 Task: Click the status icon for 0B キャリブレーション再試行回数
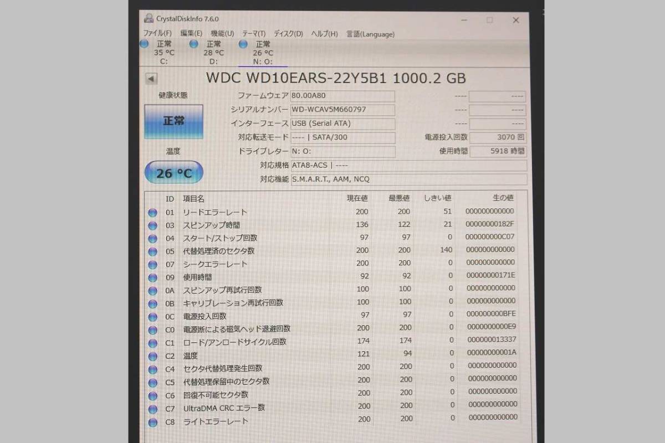click(152, 303)
